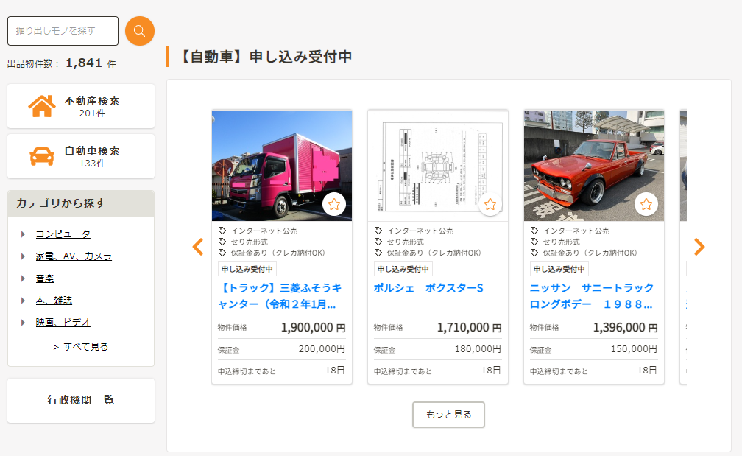742x456 pixels.
Task: Open the 本、雑誌 category link
Action: 54,301
